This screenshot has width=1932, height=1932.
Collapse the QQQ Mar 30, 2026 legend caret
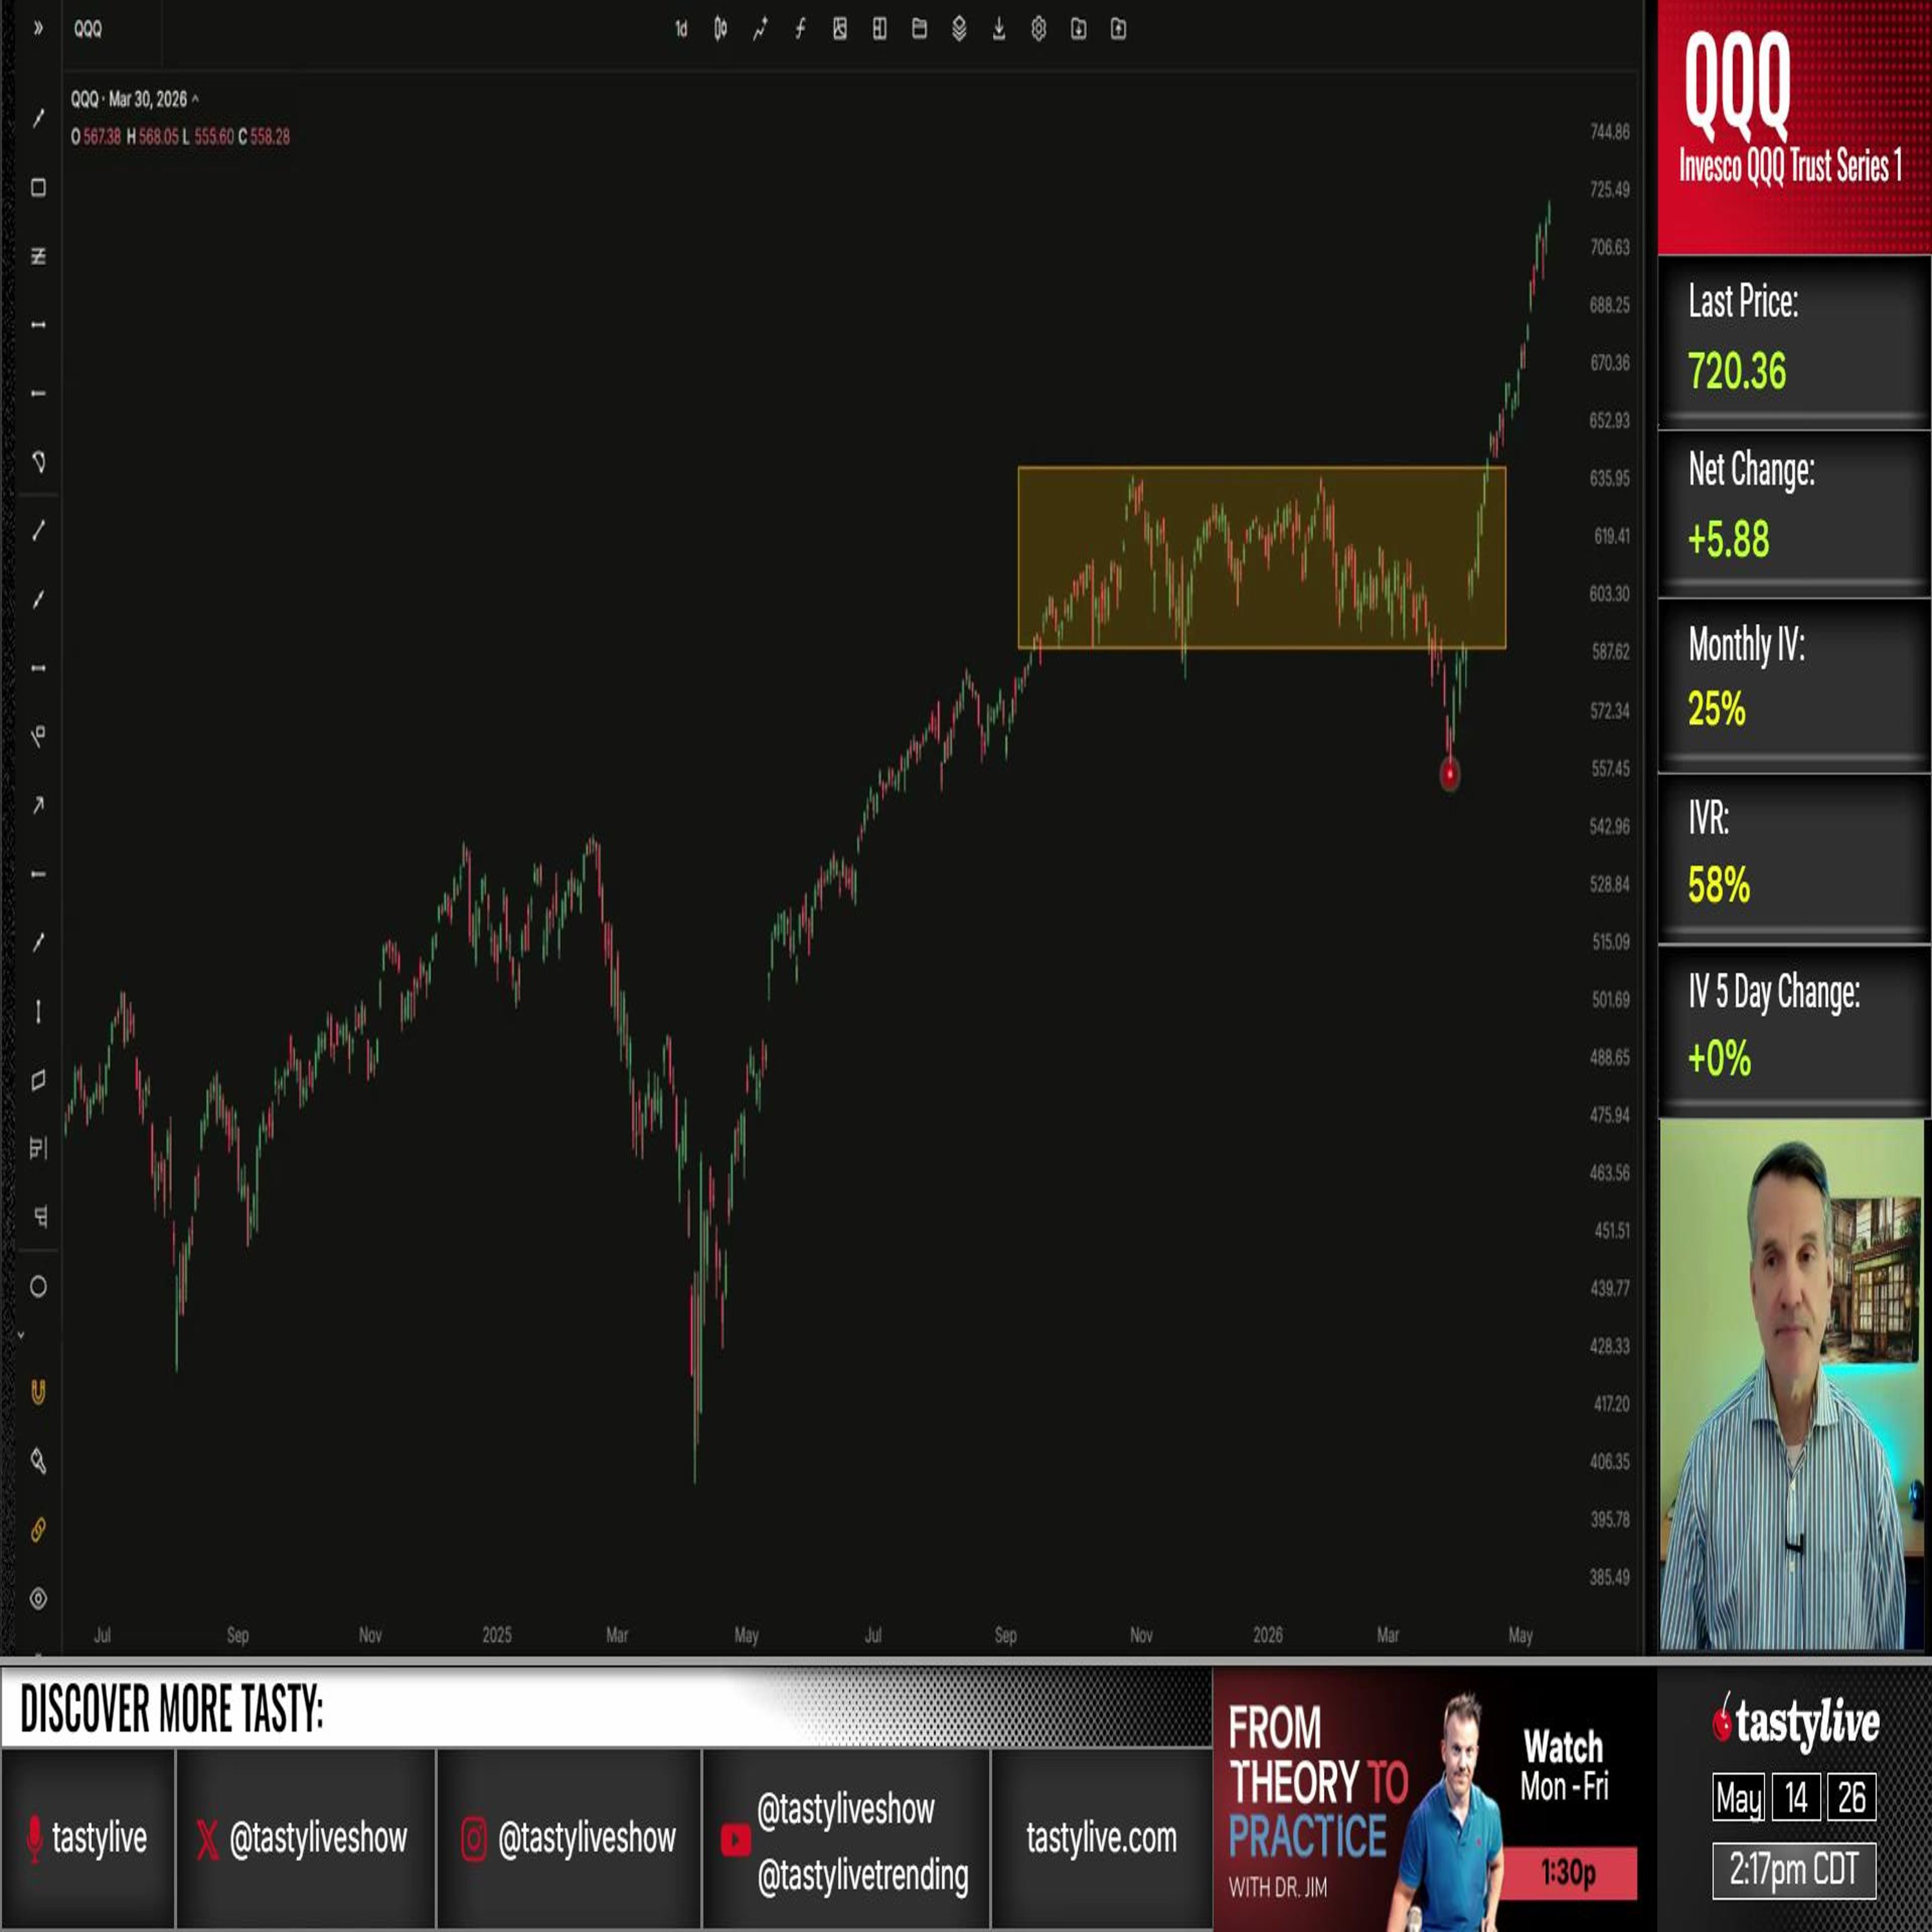[195, 99]
